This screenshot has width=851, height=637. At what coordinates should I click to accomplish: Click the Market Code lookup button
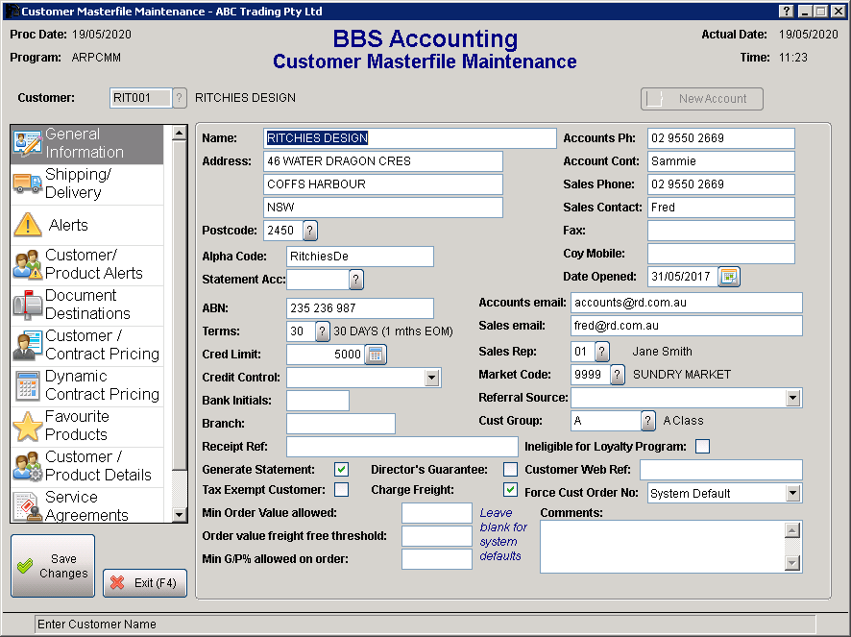tap(618, 375)
